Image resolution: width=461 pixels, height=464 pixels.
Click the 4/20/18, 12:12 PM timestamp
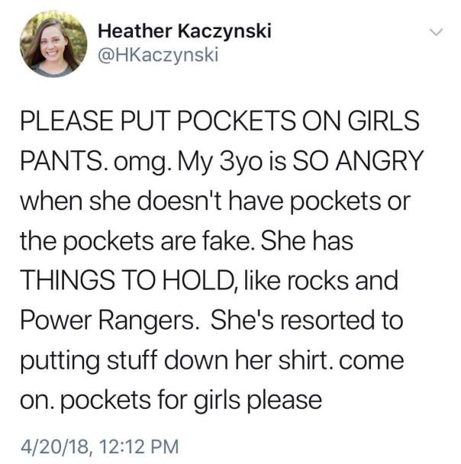point(100,446)
